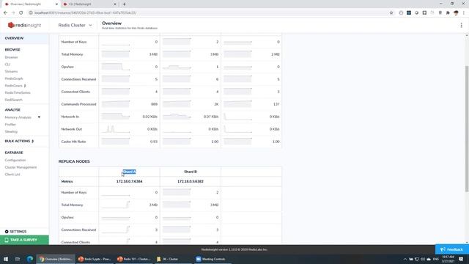Viewport: 469px width, 264px height.
Task: Open Task View on the taskbar
Action: click(18, 259)
